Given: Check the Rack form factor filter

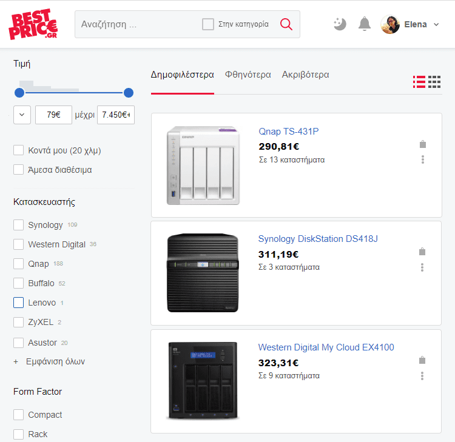Looking at the screenshot, I should [x=19, y=434].
